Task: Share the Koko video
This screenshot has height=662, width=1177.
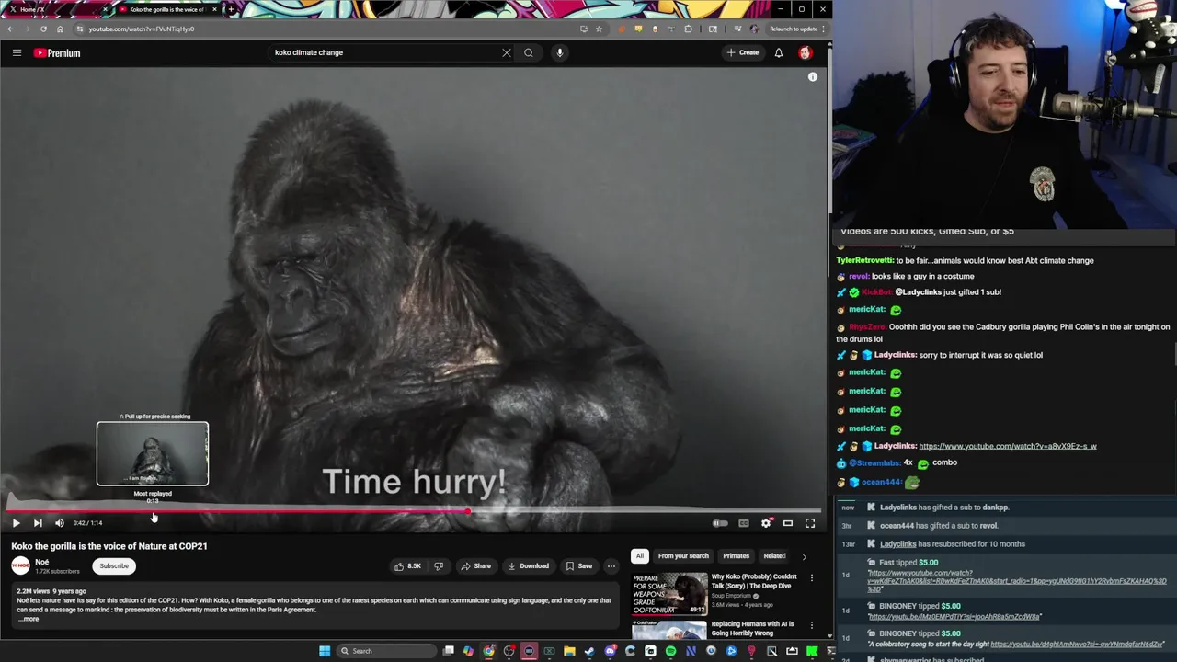Action: click(x=475, y=566)
